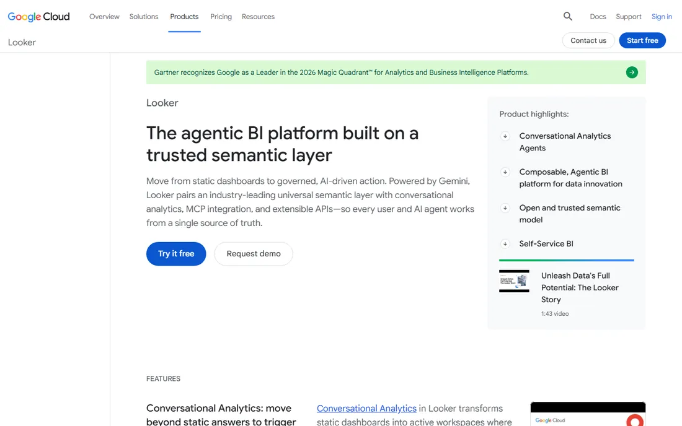The width and height of the screenshot is (682, 426).
Task: Click the Google Cloud preview thumbnail at bottom right
Action: tap(588, 414)
